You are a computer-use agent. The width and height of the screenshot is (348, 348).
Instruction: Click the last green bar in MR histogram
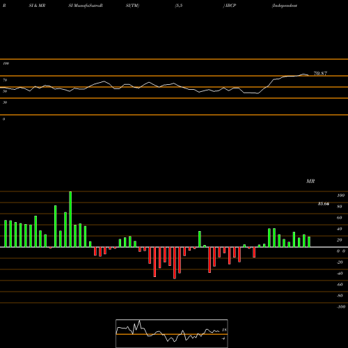[309, 242]
